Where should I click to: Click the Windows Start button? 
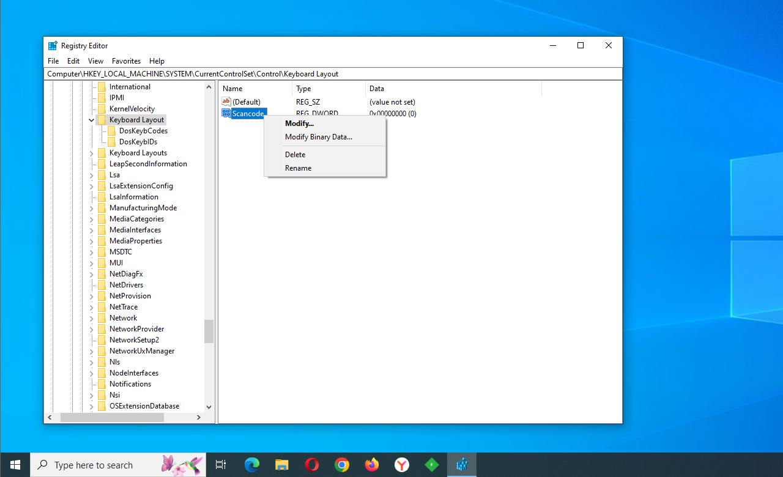15,465
